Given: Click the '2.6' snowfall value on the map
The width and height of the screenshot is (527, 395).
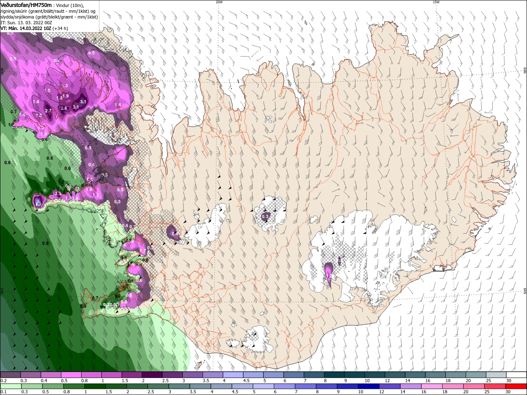Looking at the screenshot, I should coord(64,108).
